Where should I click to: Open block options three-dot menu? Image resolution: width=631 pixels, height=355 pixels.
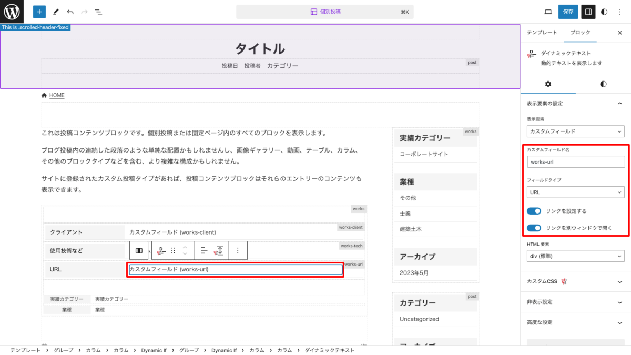coord(238,251)
